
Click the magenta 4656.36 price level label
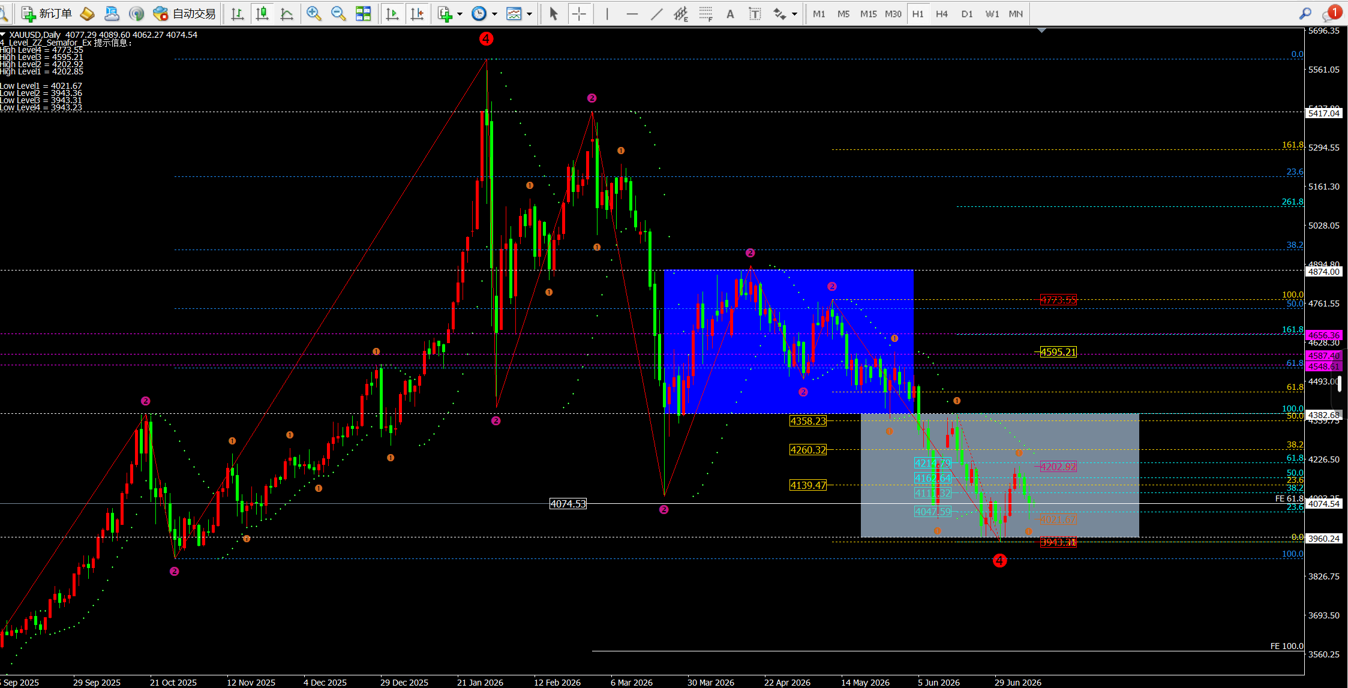1324,335
